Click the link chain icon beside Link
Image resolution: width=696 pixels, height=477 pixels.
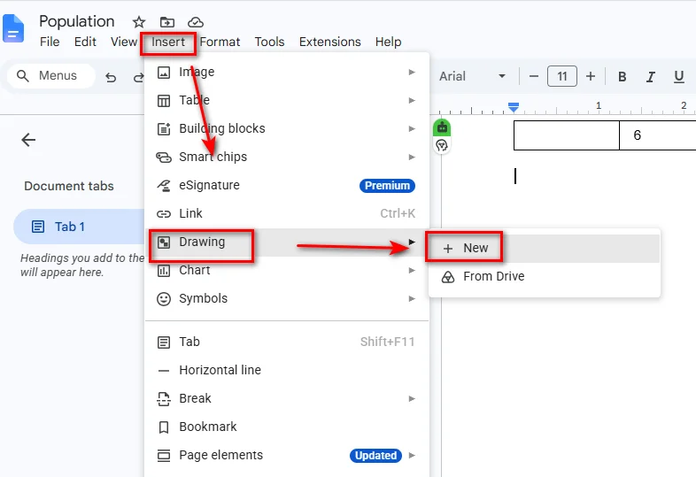click(164, 214)
